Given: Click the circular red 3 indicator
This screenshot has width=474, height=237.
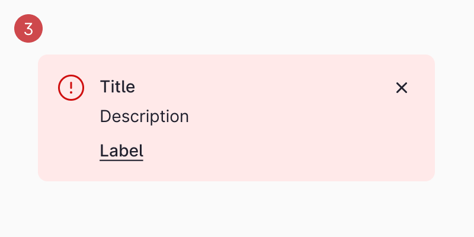Looking at the screenshot, I should (x=28, y=28).
